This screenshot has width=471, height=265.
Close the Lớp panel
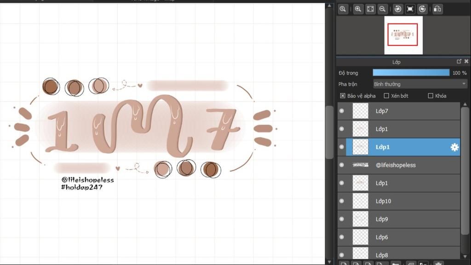tap(466, 61)
